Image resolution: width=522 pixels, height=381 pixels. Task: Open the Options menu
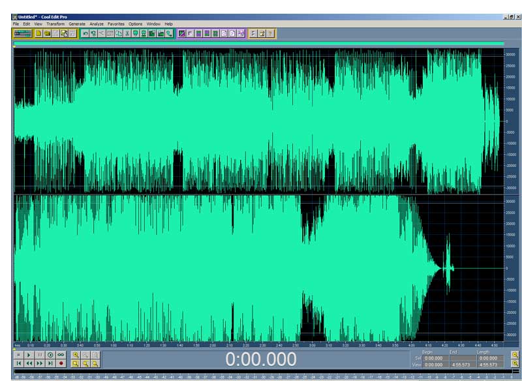click(x=135, y=24)
